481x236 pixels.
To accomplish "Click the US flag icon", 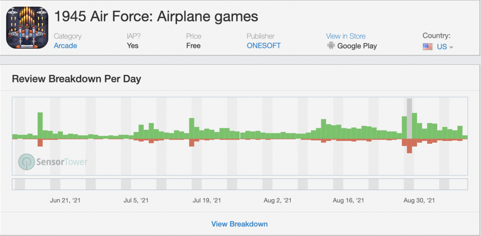I will [x=427, y=47].
